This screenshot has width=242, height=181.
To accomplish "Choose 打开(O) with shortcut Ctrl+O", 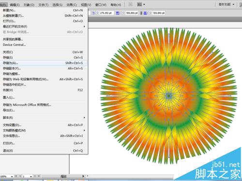I will 44,21.
